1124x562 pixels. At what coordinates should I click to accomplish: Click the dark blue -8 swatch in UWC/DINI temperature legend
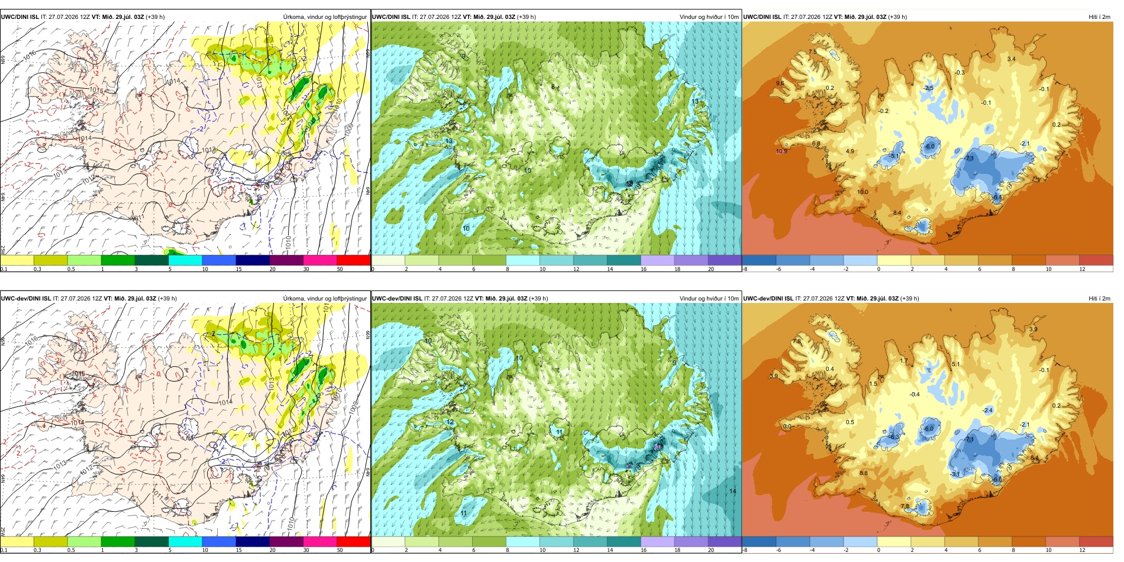[759, 260]
